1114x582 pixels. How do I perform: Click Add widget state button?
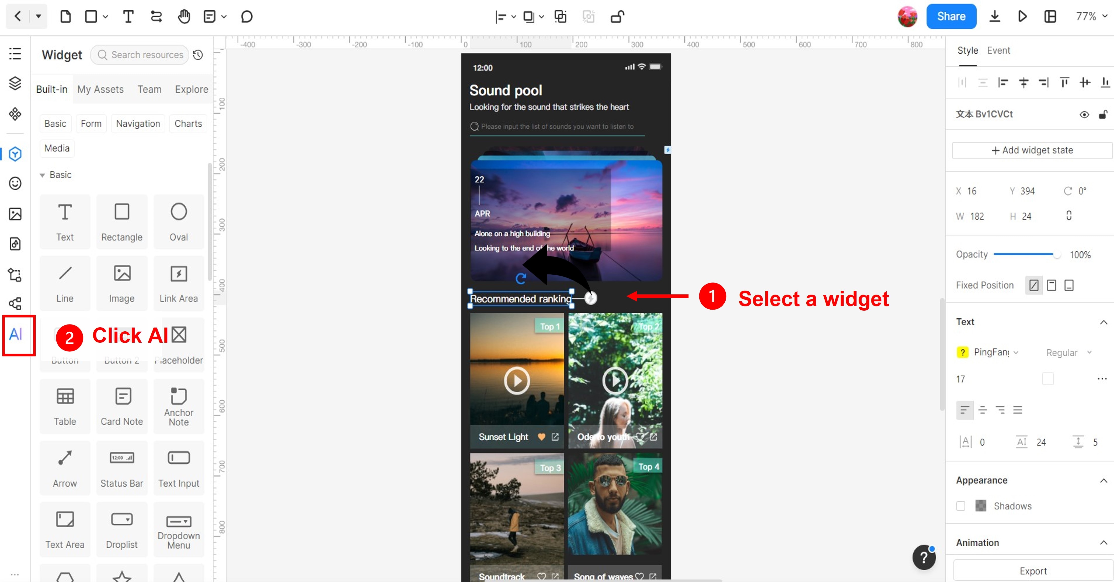tap(1032, 150)
